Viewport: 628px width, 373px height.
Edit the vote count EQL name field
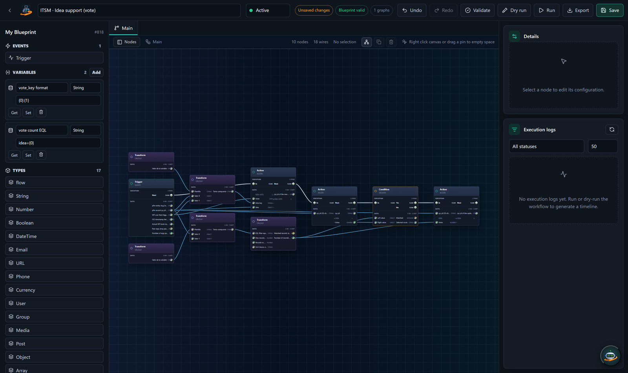click(x=42, y=130)
